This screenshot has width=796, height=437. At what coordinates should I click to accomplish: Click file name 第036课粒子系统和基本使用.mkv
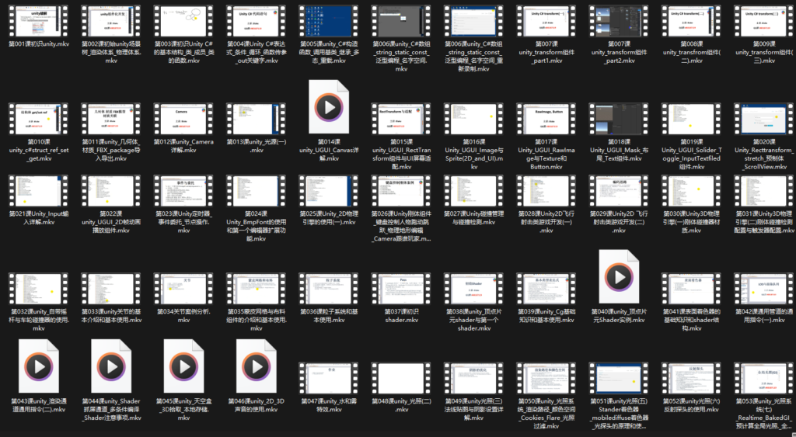(x=329, y=316)
